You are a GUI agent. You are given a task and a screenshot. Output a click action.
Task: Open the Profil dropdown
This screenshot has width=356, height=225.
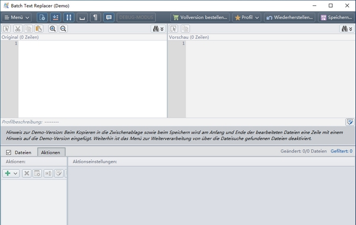[x=247, y=17]
